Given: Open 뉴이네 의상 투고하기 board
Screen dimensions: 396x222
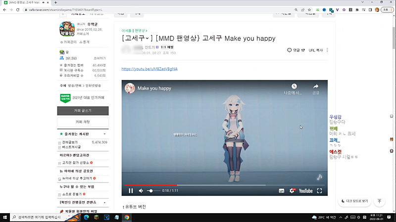Looking at the screenshot, I should 77,178.
